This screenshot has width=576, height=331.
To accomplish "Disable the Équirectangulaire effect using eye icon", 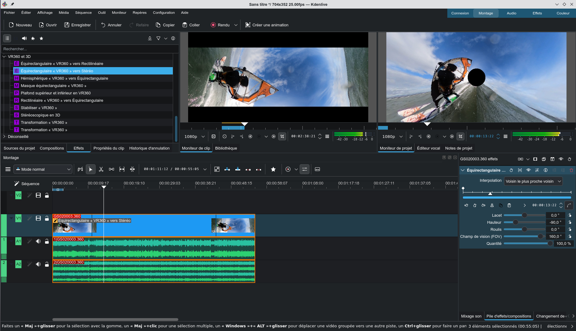I will (x=528, y=170).
